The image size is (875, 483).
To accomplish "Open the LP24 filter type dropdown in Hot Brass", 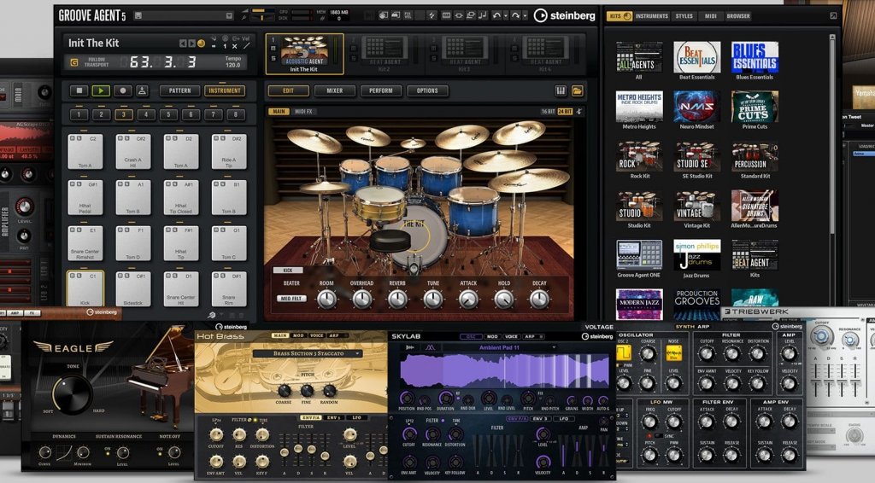I will coord(214,421).
